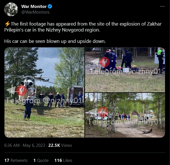Click the 6:36 AM May 6, 2023 timestamp
The width and height of the screenshot is (170, 165).
tap(25, 145)
